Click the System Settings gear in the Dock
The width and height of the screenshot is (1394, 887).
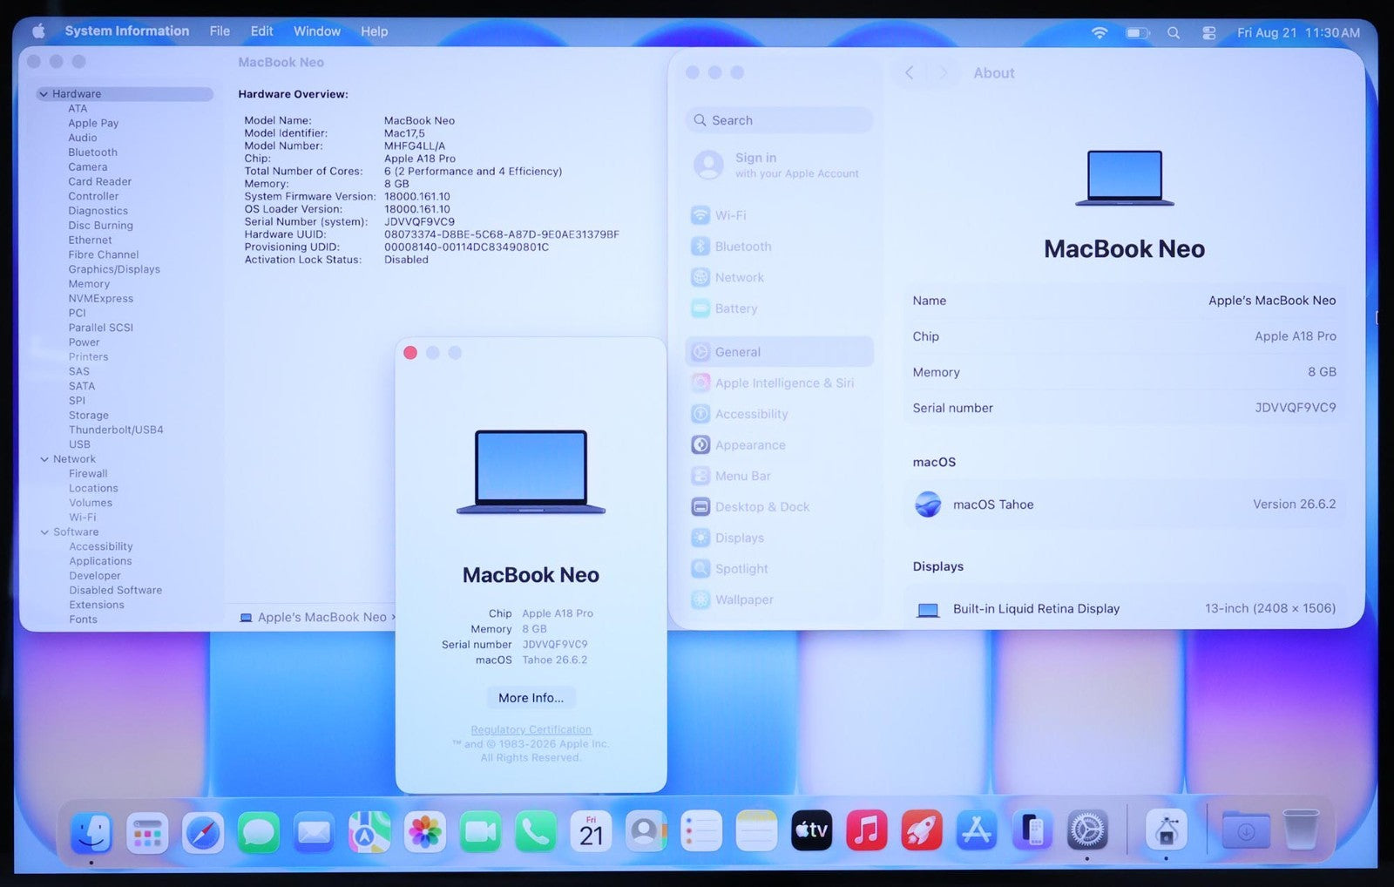1087,832
